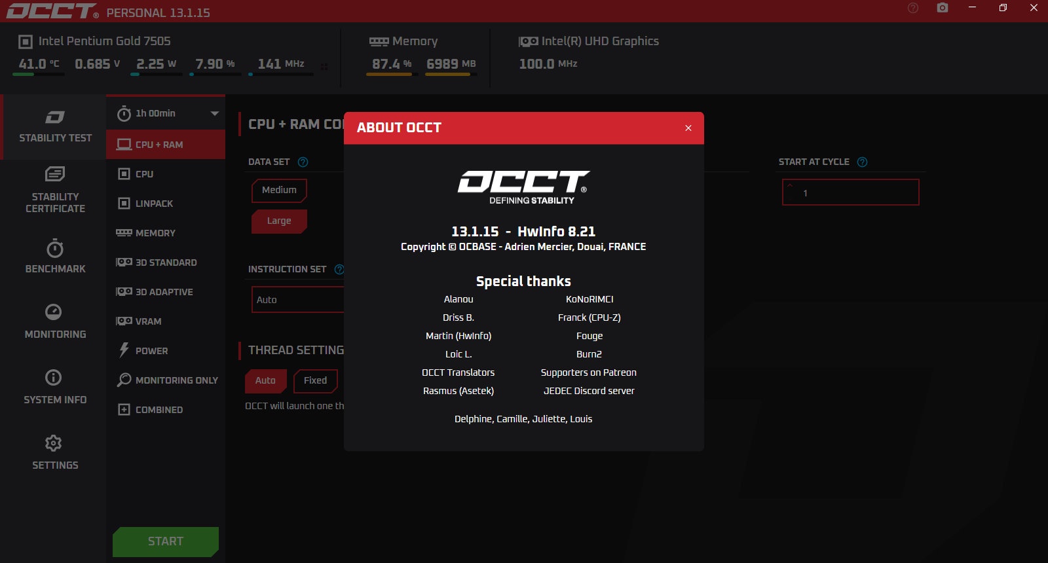Set thread settings to Fixed
The image size is (1048, 563).
316,380
